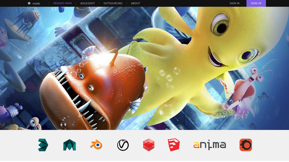Pick the SketchUp logo icon

174,145
